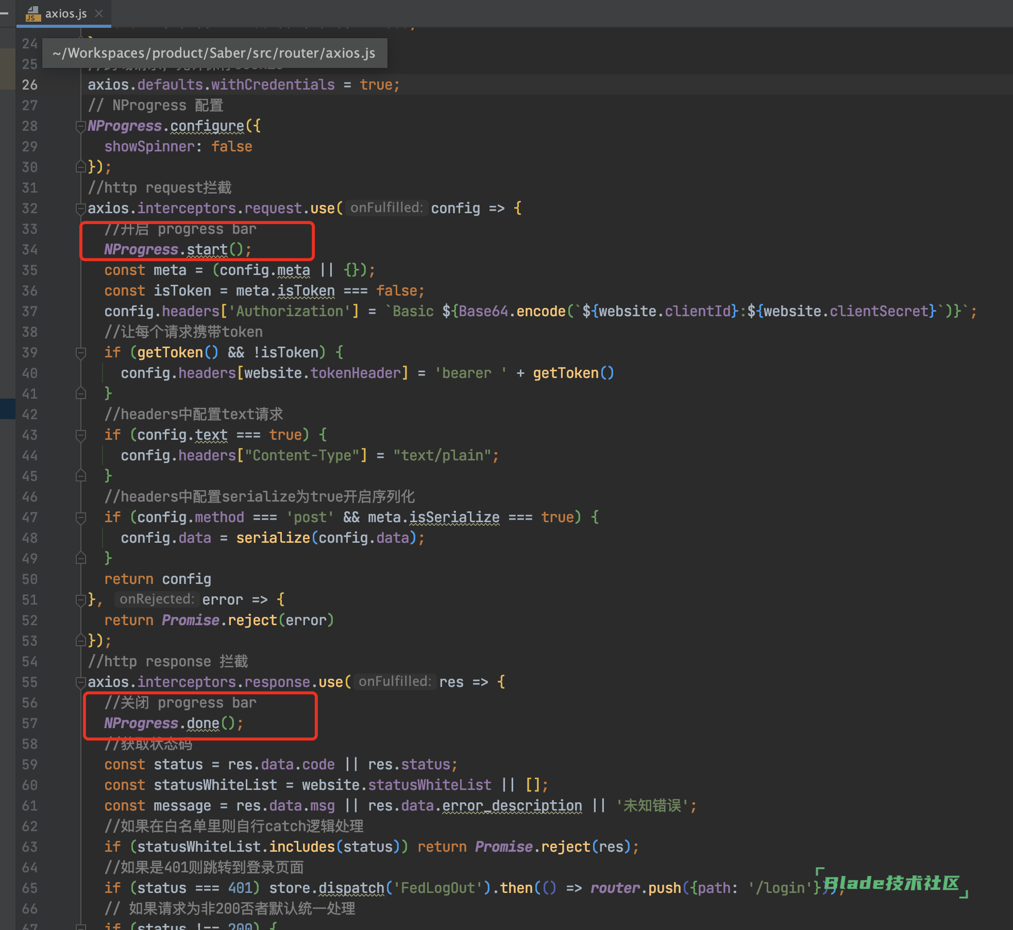Click the comment '// NProgress 配置'

pyautogui.click(x=156, y=105)
